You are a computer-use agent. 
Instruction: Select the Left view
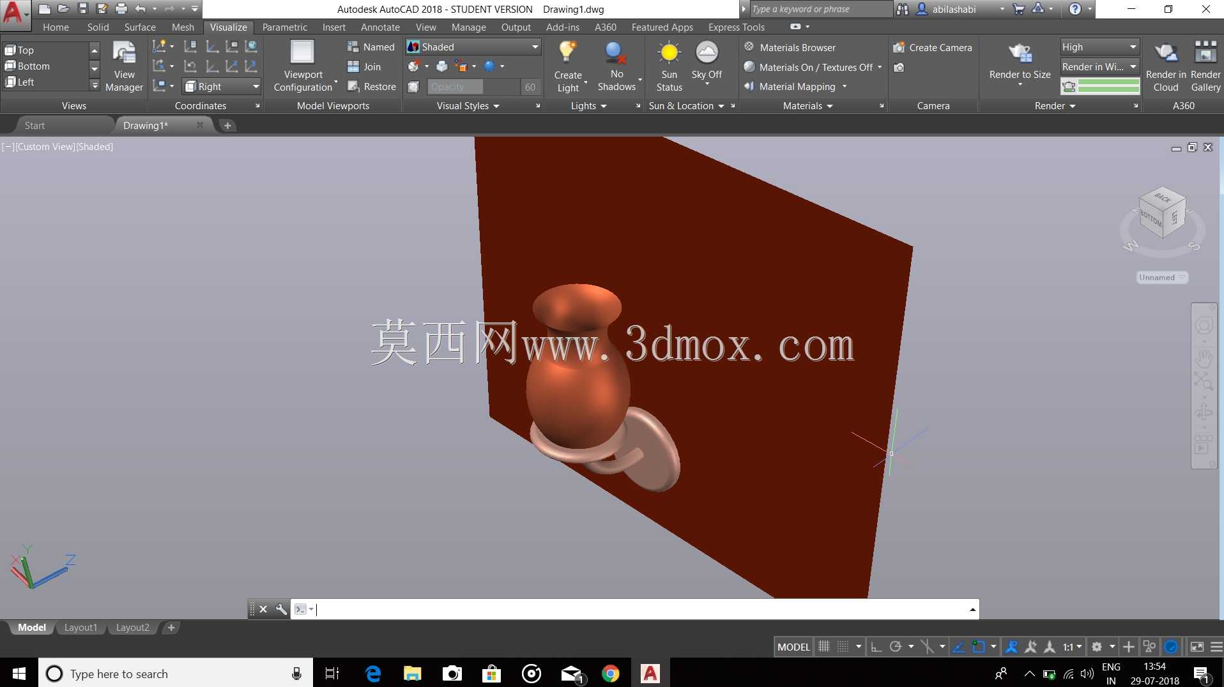(x=46, y=82)
